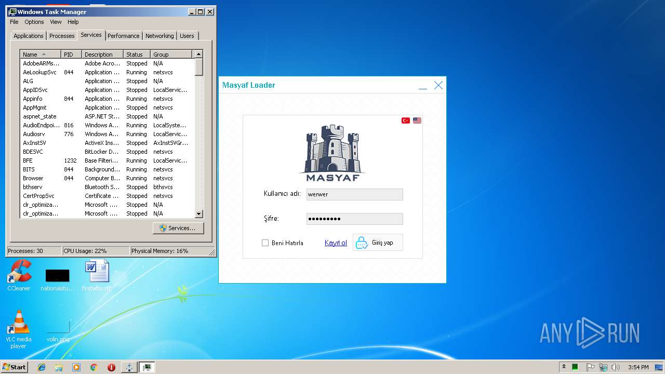
Task: Sort services by the Name column header
Action: (41, 55)
